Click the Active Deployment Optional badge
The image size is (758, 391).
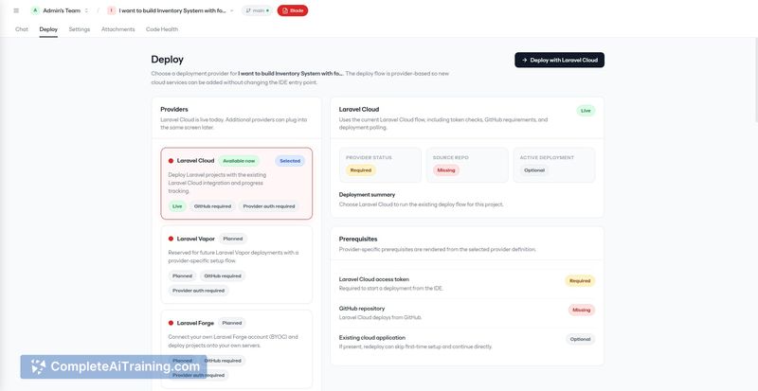click(x=534, y=170)
